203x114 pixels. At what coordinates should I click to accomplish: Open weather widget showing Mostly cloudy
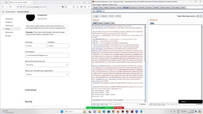8,111
